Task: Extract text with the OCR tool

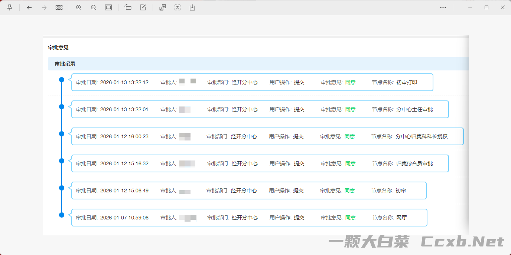Action: (177, 7)
